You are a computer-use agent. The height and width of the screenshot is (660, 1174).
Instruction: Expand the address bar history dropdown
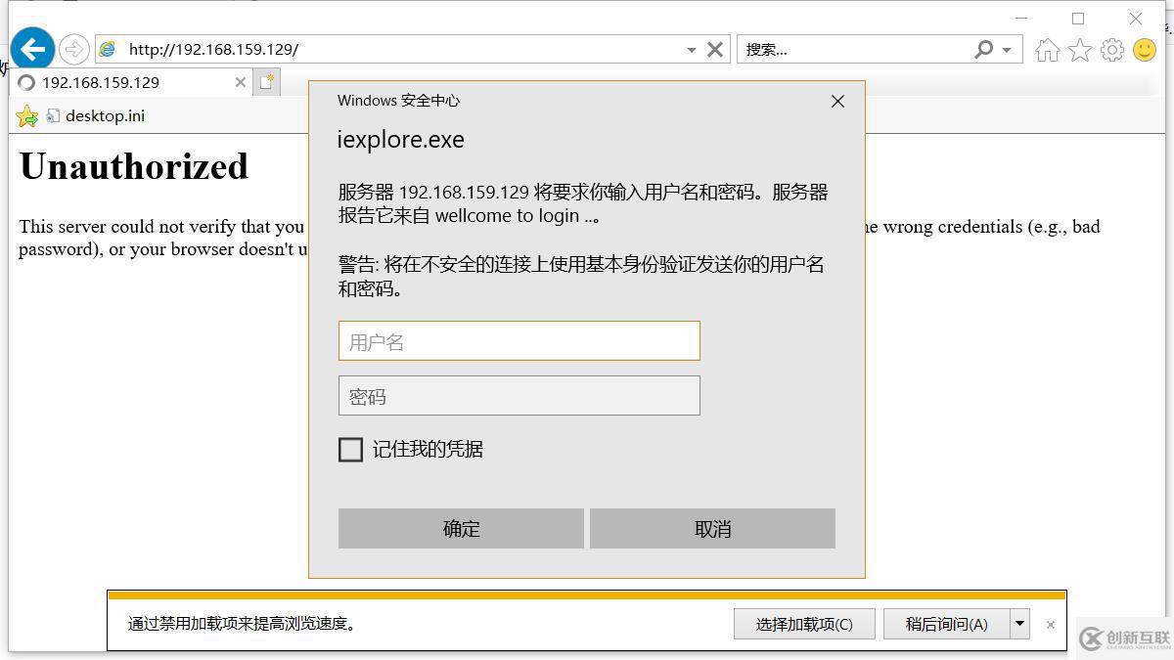691,50
